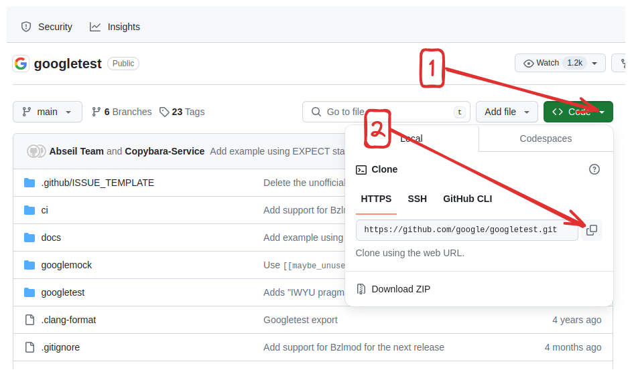Click the 'Add example using EXPECT' commit message
Screen dimensions: 632x376
277,151
